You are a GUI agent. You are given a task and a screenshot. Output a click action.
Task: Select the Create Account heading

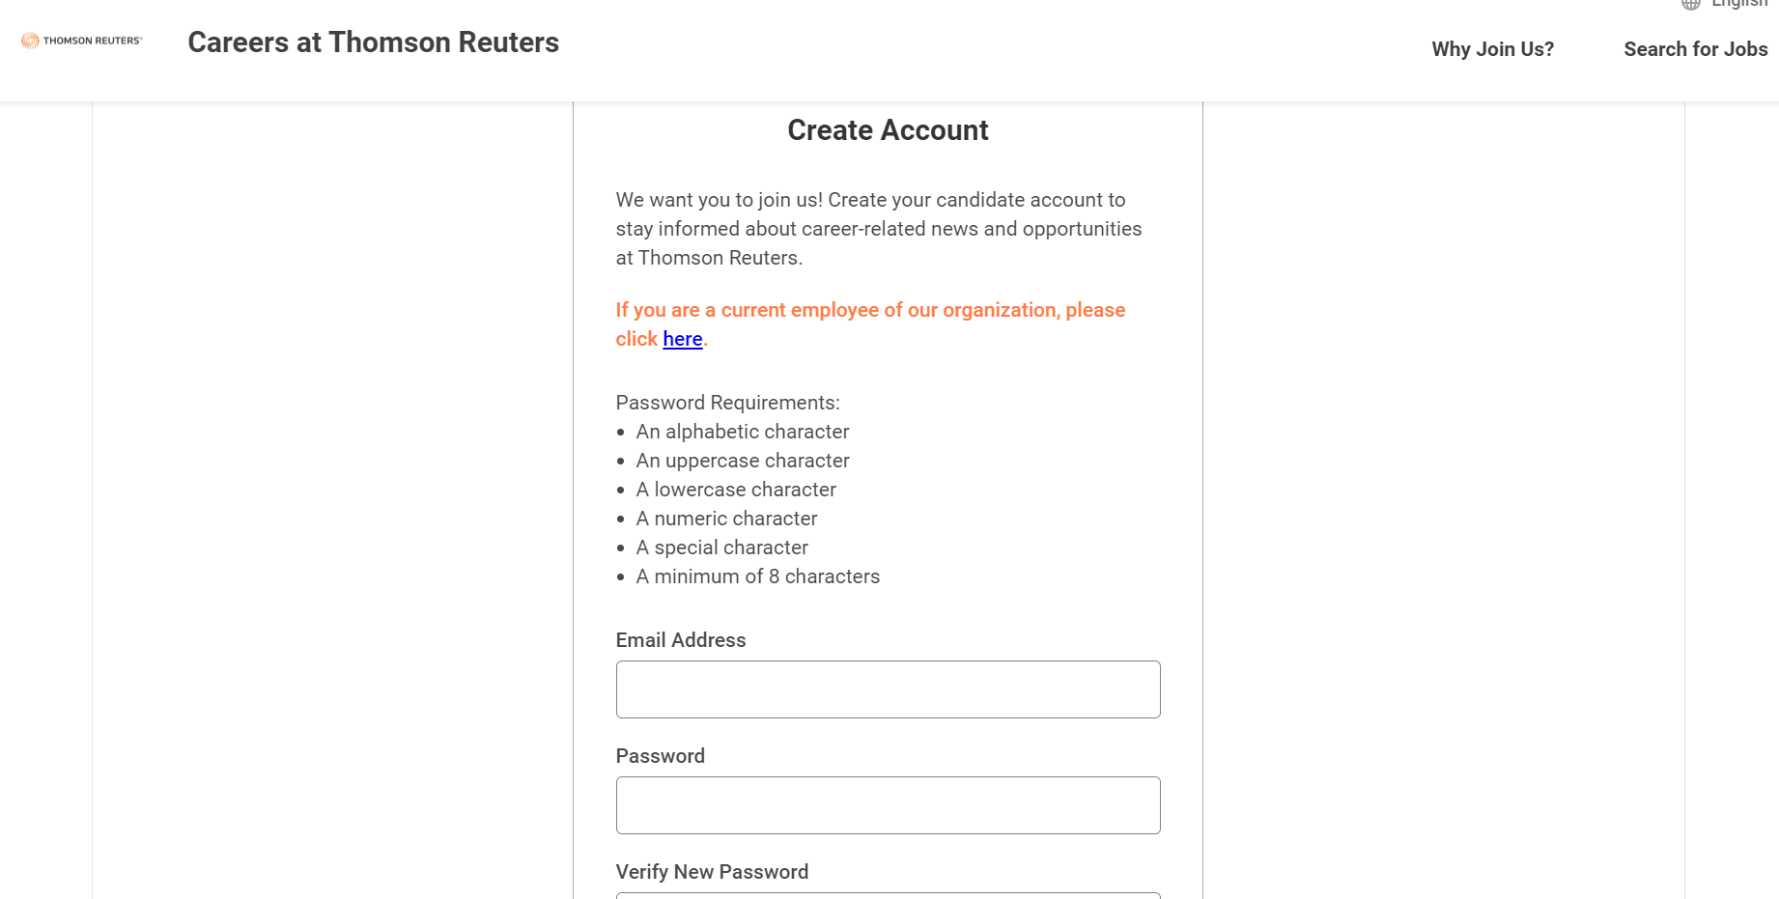[888, 130]
